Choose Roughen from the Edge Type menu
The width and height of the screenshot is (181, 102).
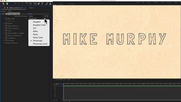39,22
